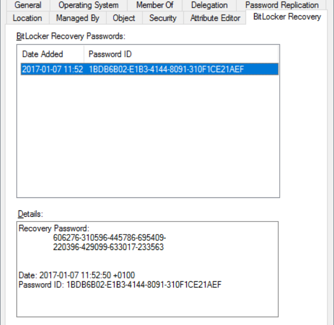The height and width of the screenshot is (325, 334).
Task: Select the Managed By tab
Action: (x=78, y=18)
